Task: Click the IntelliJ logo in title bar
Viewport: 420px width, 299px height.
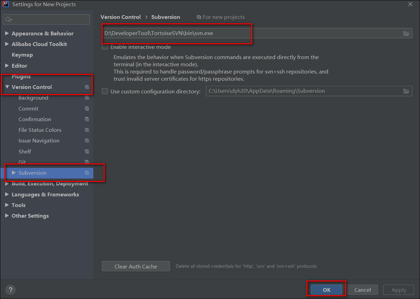Action: [5, 4]
